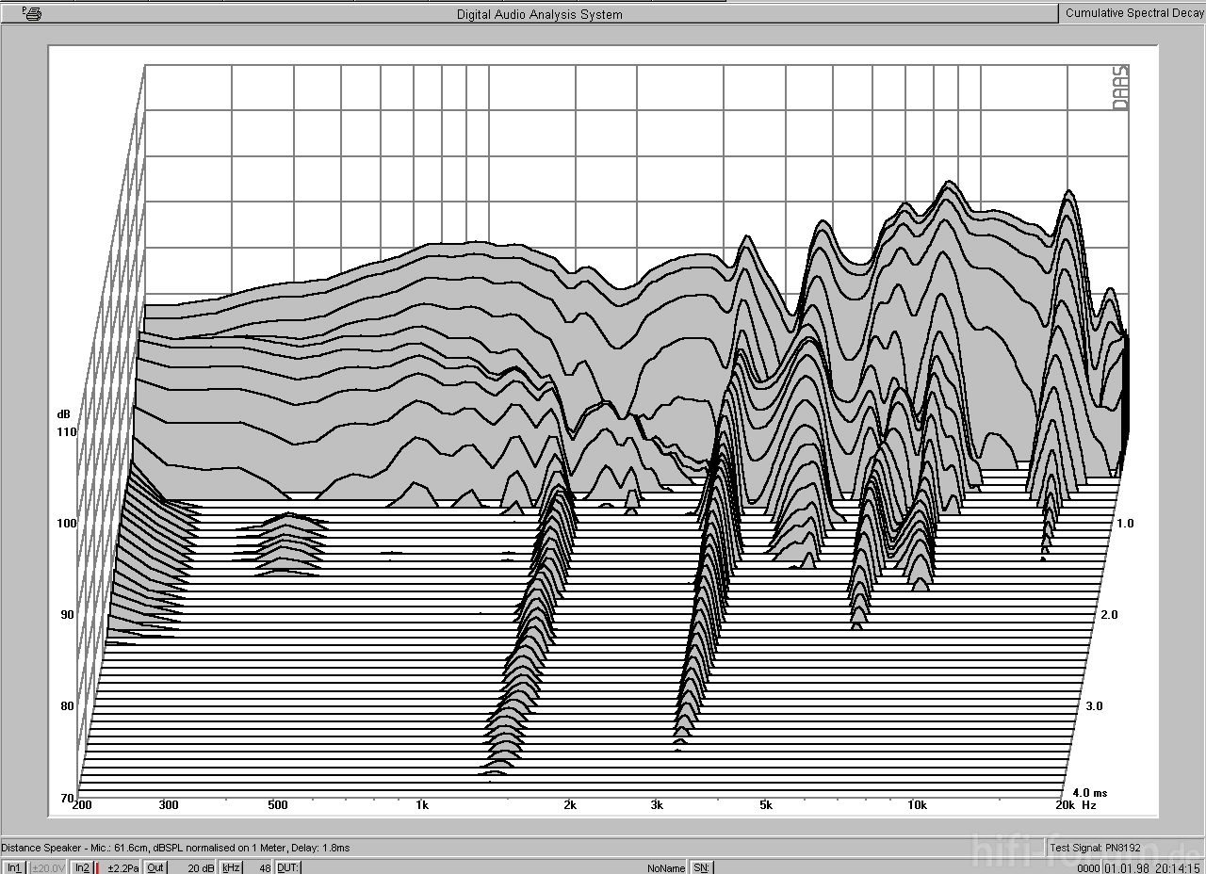Click the Digital Audio Analysis System title

pyautogui.click(x=539, y=14)
